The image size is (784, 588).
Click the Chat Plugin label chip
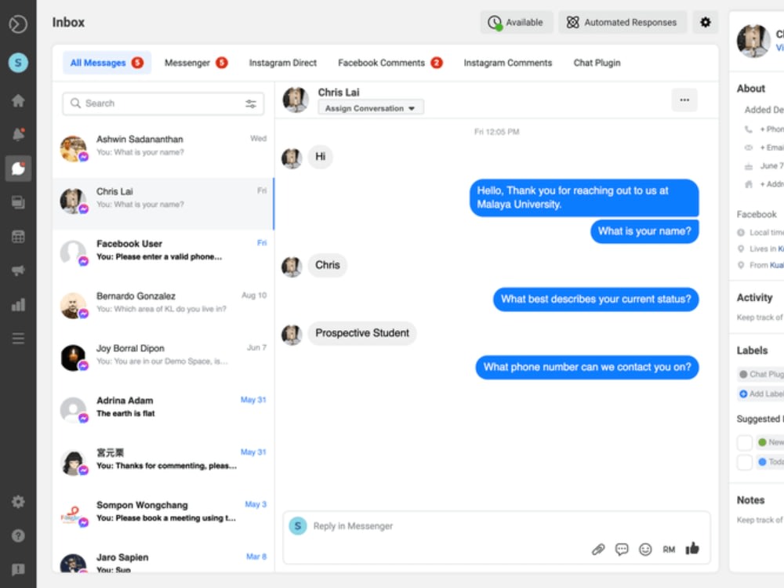(x=761, y=375)
